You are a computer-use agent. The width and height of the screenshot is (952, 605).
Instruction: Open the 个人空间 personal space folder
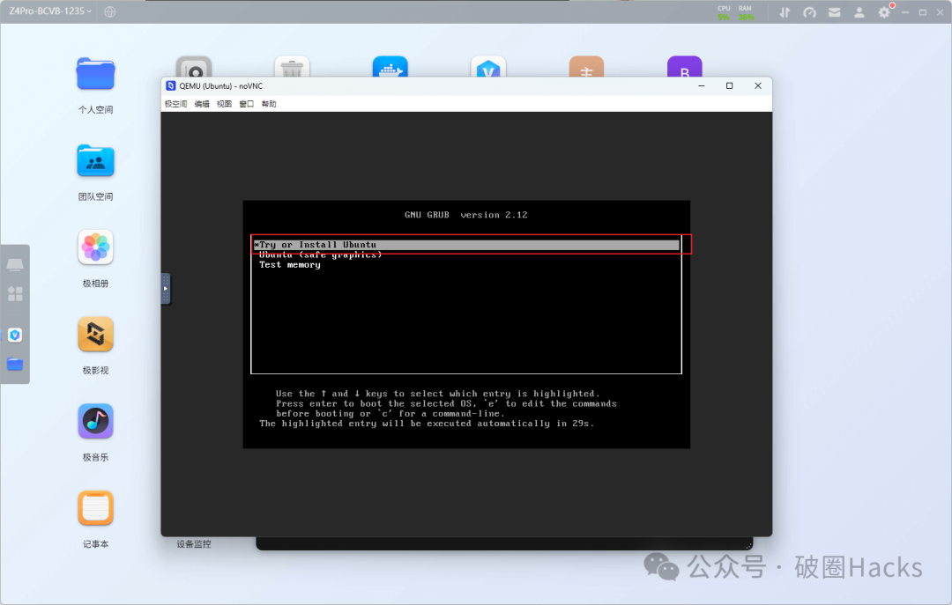pos(95,74)
